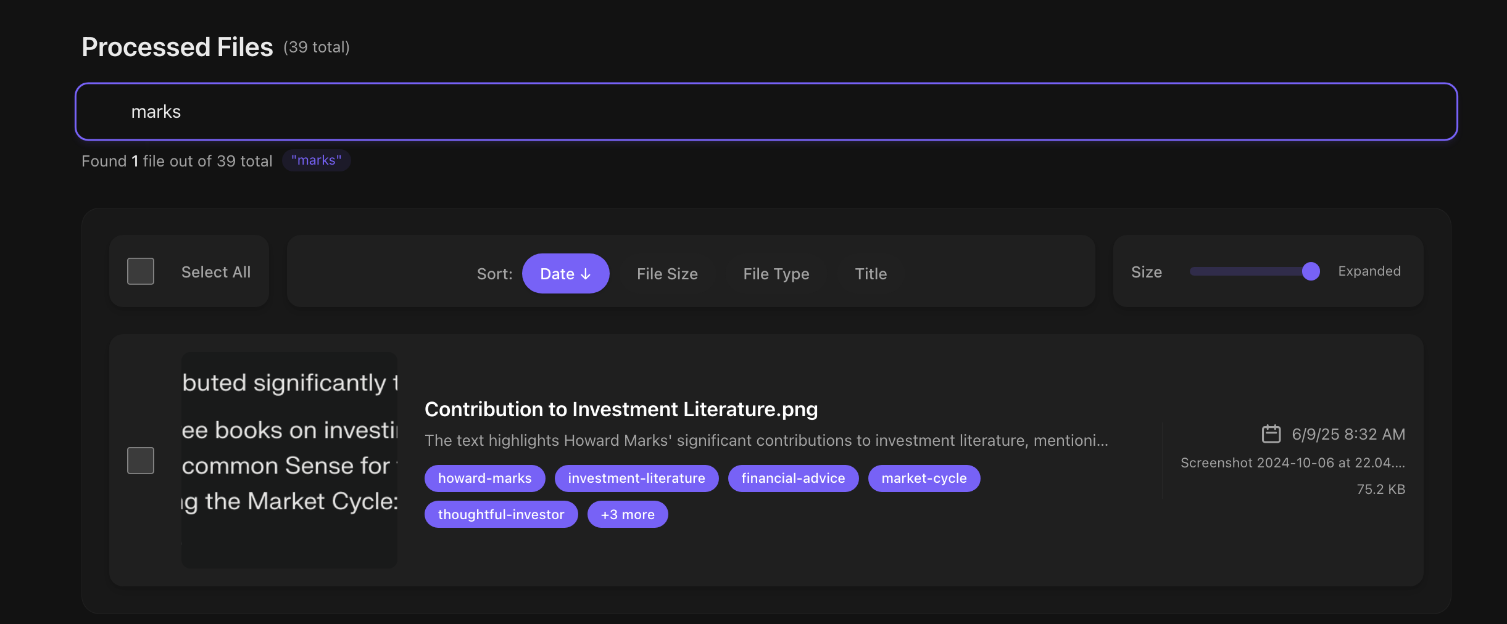Click the "marks" search filter pill
This screenshot has width=1507, height=624.
coord(316,160)
